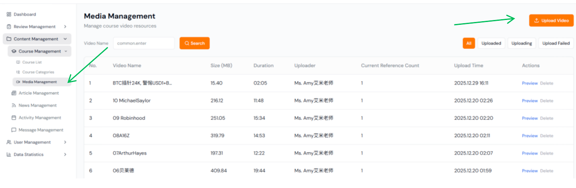
Task: Preview the 10 MichaelSaylor video
Action: [x=530, y=101]
